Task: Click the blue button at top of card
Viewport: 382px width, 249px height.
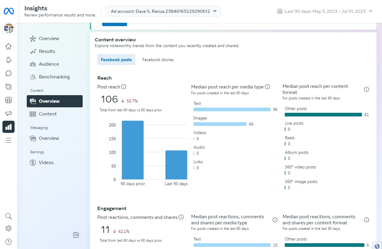Action: point(115,24)
